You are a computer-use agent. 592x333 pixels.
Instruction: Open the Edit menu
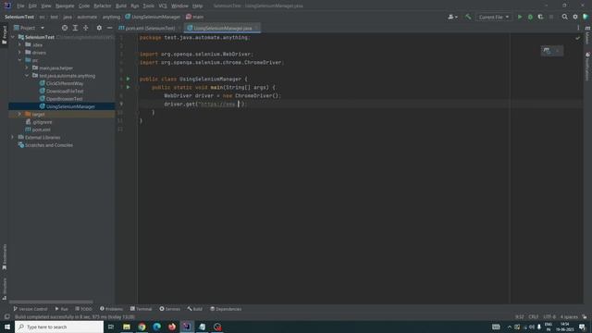pos(32,6)
